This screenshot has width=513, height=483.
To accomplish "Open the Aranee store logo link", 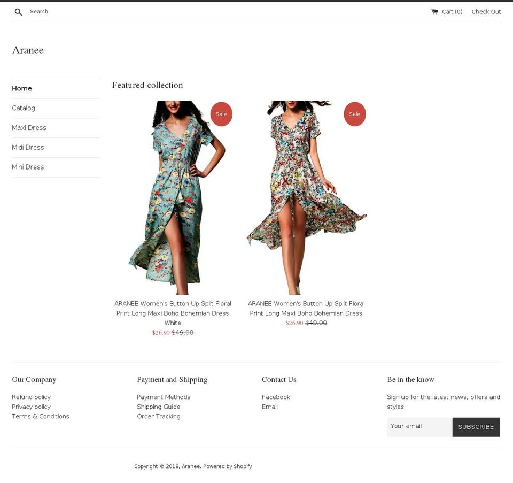I will point(28,50).
